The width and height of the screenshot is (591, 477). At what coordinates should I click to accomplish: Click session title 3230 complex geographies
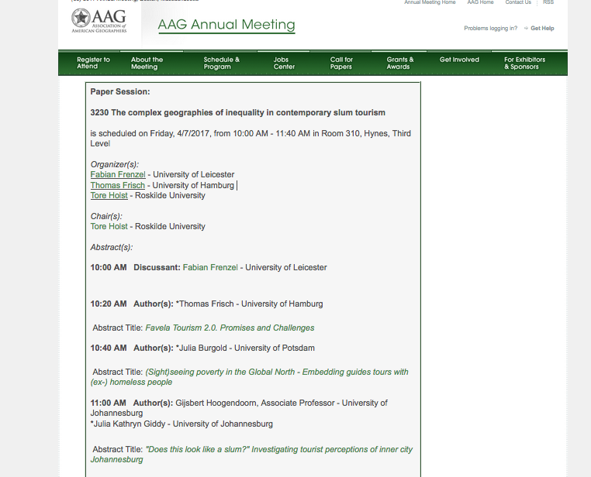(237, 112)
